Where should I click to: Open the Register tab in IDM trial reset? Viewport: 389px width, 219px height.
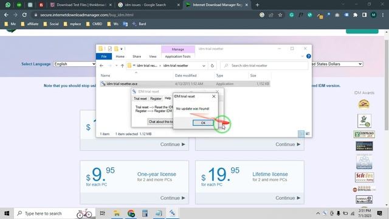click(156, 99)
